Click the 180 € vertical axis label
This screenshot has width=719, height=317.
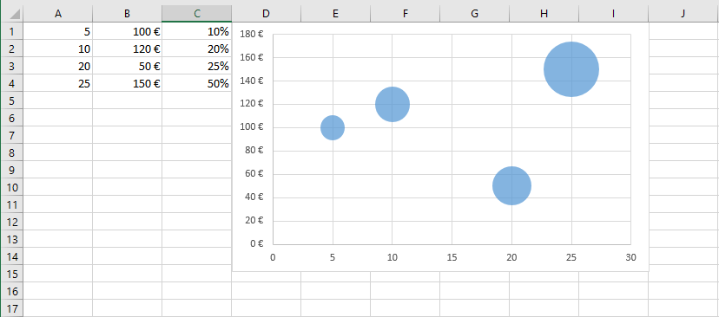[x=251, y=34]
